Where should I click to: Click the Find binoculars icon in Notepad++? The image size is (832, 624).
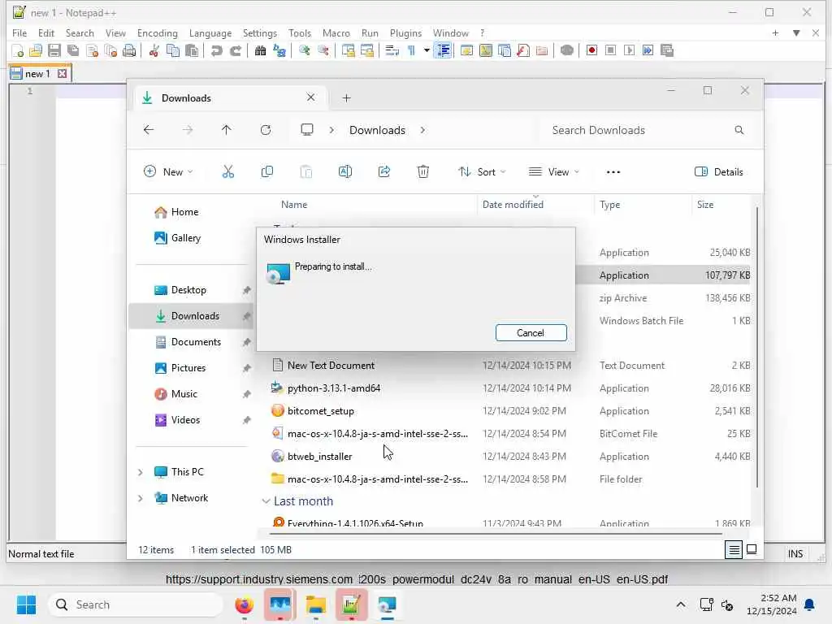(260, 51)
